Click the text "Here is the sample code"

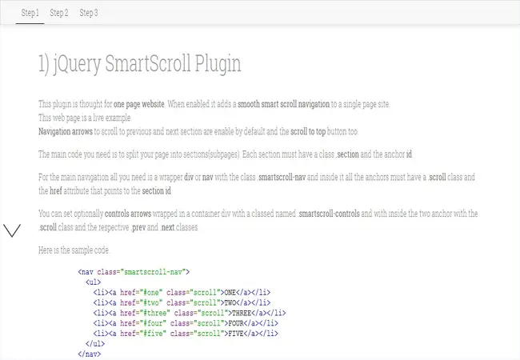(74, 250)
